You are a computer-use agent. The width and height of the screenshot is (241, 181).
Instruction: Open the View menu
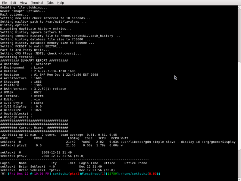tap(23, 3)
